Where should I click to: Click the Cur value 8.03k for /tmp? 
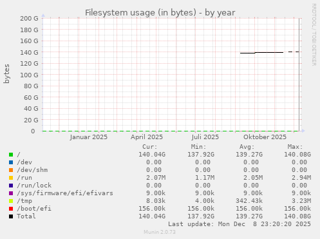pos(156,201)
